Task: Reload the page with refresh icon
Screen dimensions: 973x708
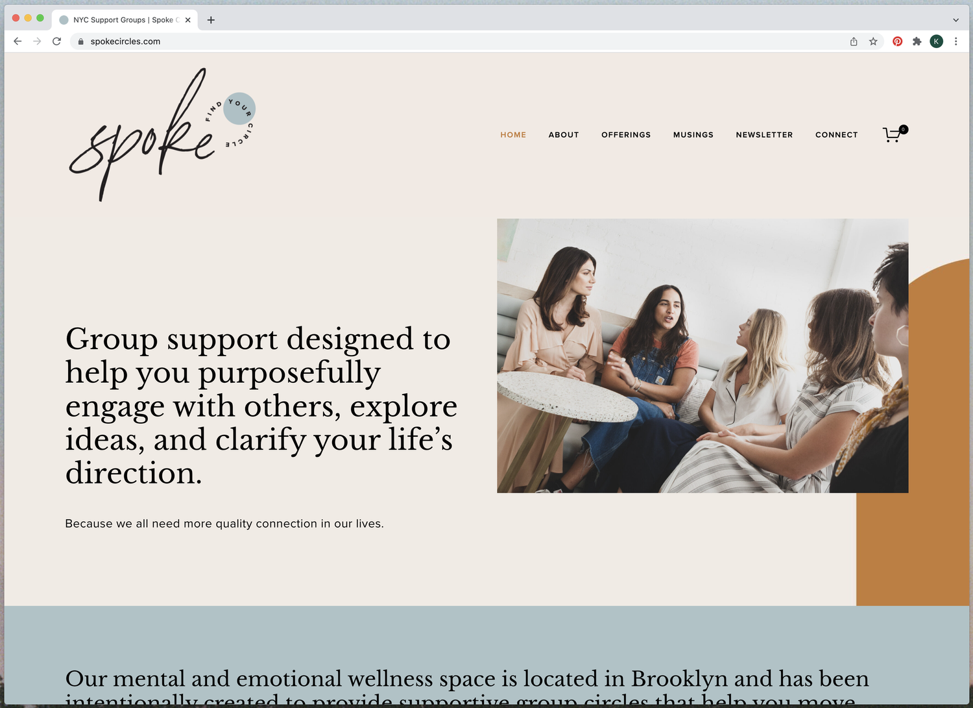Action: [x=56, y=41]
